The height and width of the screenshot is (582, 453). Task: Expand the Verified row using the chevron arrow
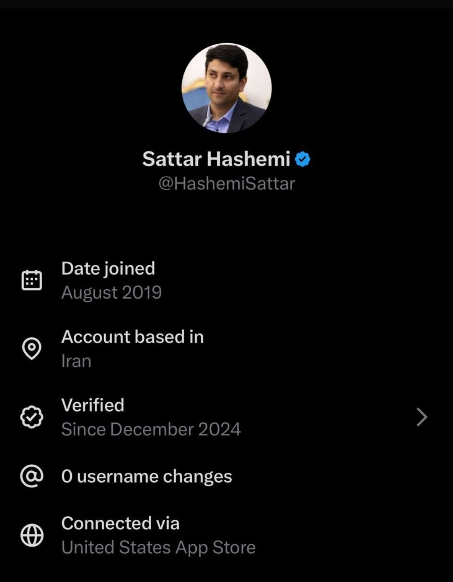click(422, 417)
